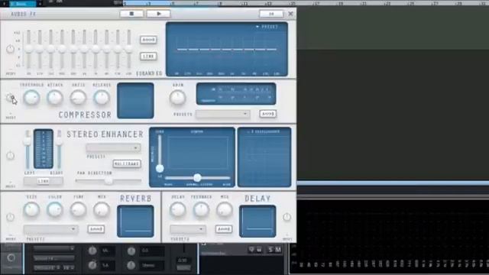This screenshot has width=489, height=275.
Task: Click the vertical slider handle in stereo display
Action: [160, 168]
